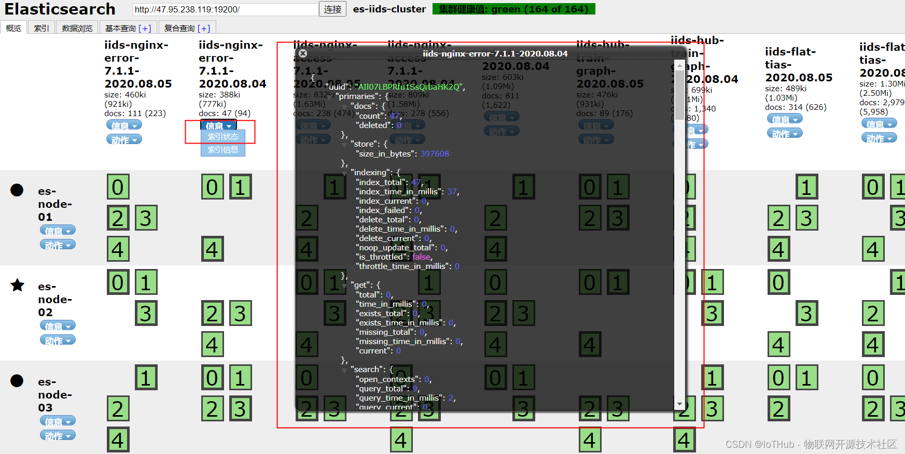Select shard 4 of nginx-error 08.05 on es-node-01
Screen dimensions: 905x454
(x=118, y=249)
